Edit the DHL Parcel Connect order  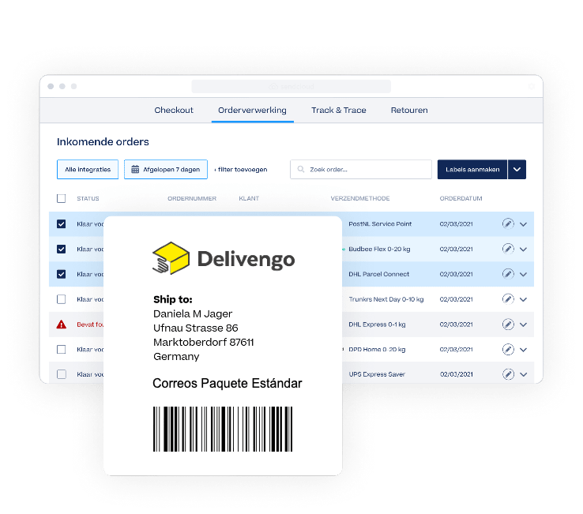(x=508, y=274)
